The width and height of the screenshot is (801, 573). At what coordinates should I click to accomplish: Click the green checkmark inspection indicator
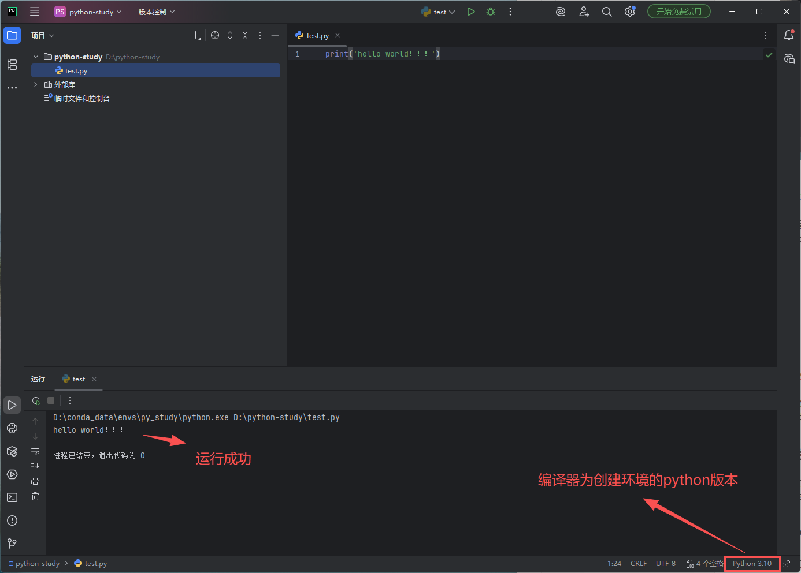tap(769, 54)
